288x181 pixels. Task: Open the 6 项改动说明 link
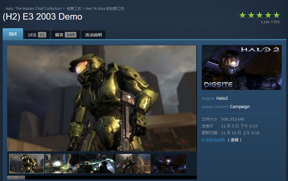coord(213,140)
